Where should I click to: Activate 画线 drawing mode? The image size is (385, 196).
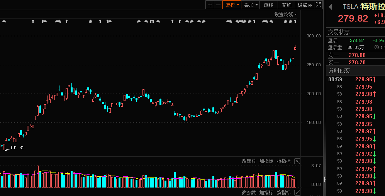click(269, 5)
